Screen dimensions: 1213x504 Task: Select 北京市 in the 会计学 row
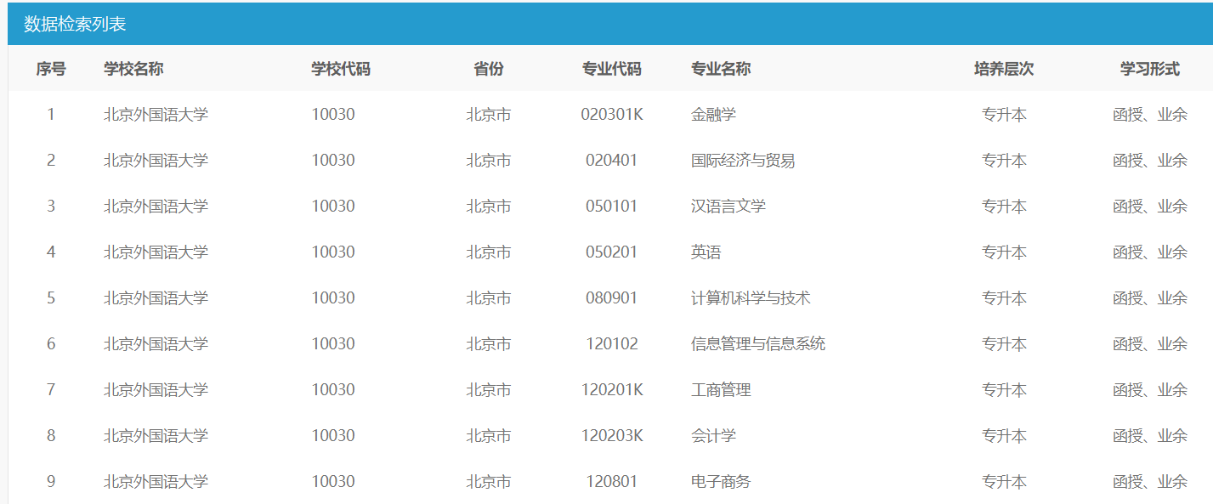489,436
